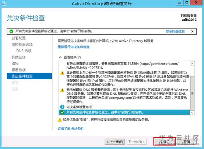This screenshot has height=149, width=204.
Task: Select 域控制器选项 step in sidebar
Action: [22, 45]
